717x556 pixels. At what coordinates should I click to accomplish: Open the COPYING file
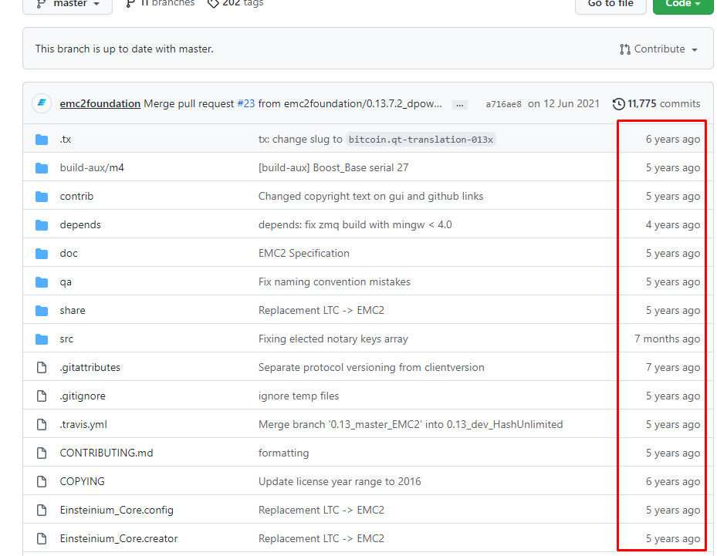pos(83,481)
